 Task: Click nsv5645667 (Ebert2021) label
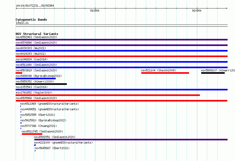point(52,148)
